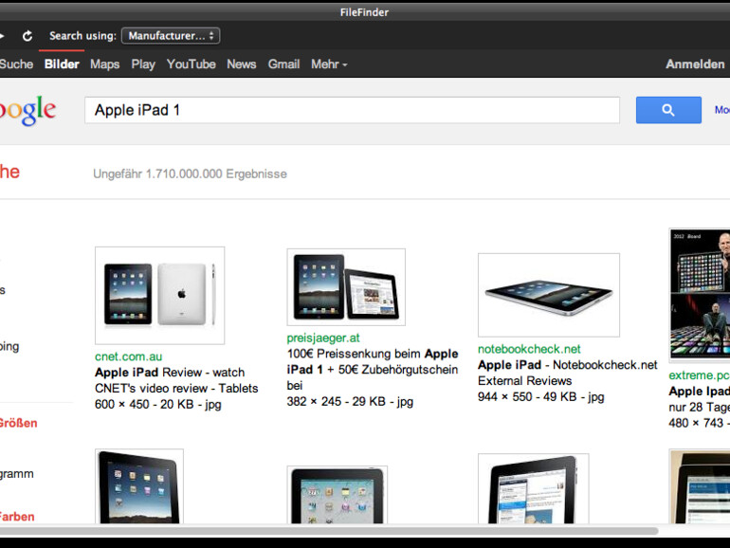Click the blue magnifier search button
This screenshot has height=548, width=730.
tap(668, 110)
